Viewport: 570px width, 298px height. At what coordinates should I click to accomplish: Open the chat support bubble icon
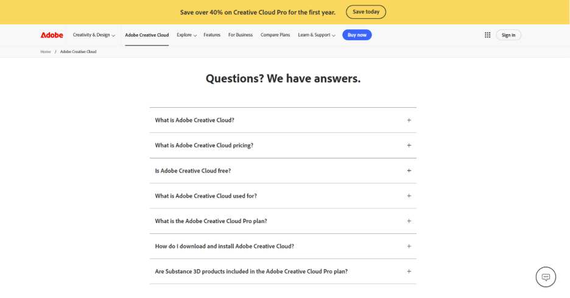point(546,277)
